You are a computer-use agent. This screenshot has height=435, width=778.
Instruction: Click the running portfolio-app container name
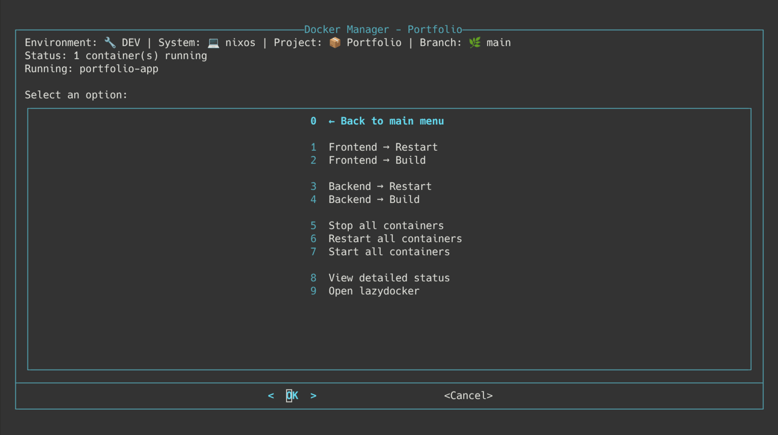[x=119, y=69]
